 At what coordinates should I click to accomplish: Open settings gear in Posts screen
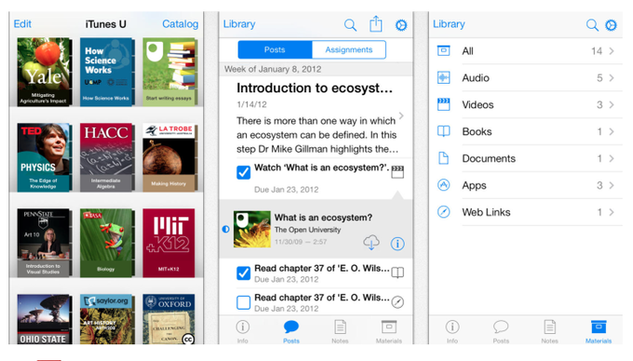coord(401,25)
